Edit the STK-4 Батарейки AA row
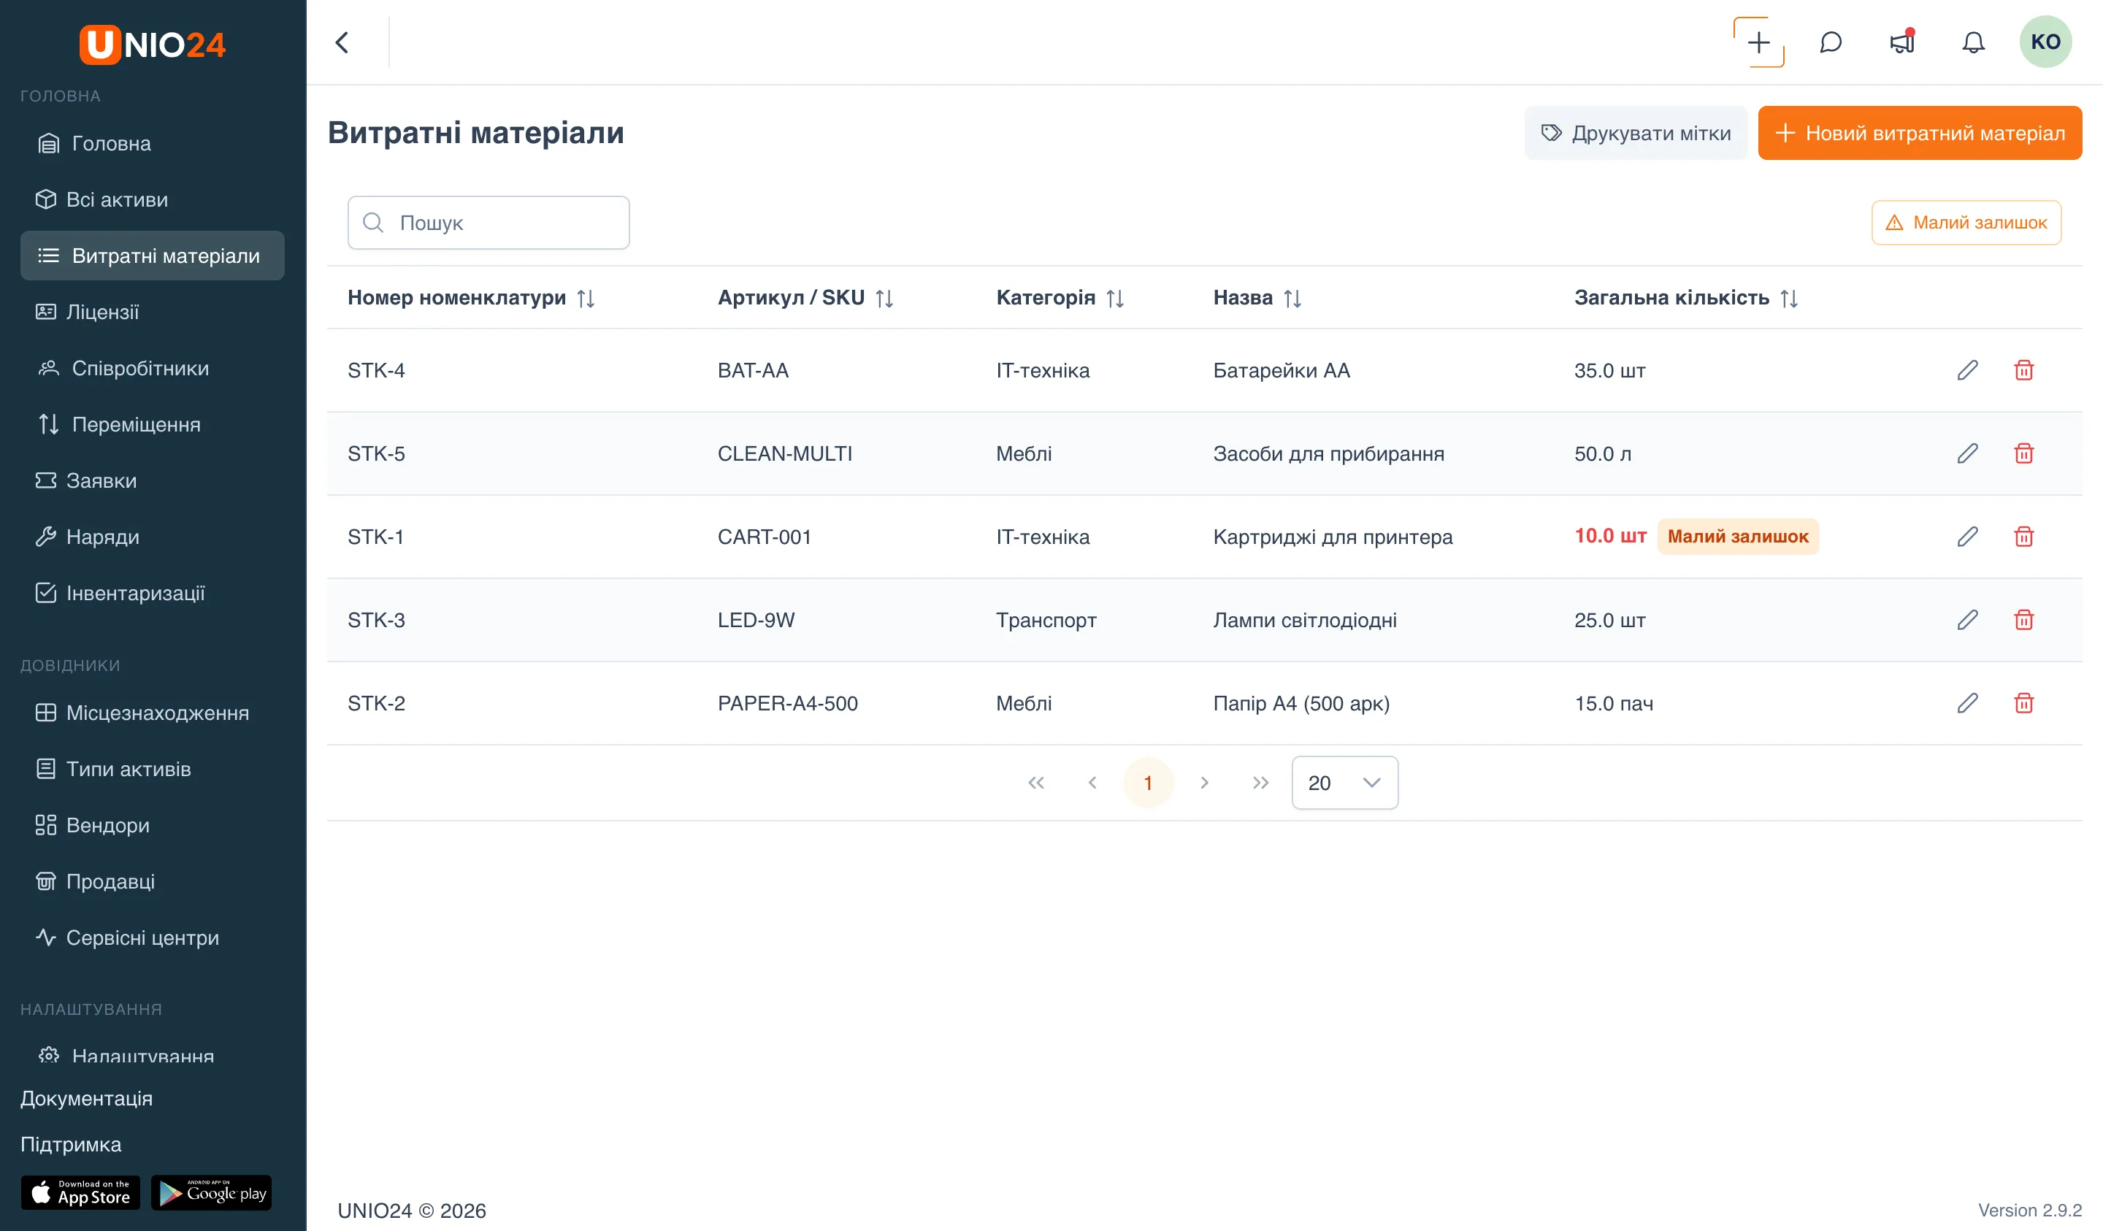The width and height of the screenshot is (2103, 1231). 1967,369
